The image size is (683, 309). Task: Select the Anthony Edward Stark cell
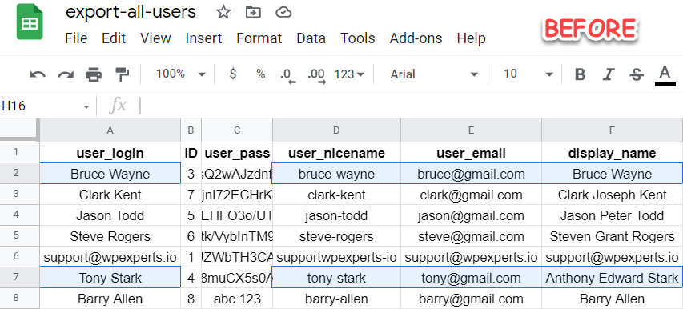pyautogui.click(x=613, y=278)
